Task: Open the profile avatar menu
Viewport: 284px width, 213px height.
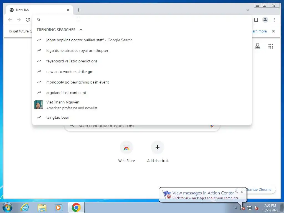Action: pyautogui.click(x=265, y=20)
